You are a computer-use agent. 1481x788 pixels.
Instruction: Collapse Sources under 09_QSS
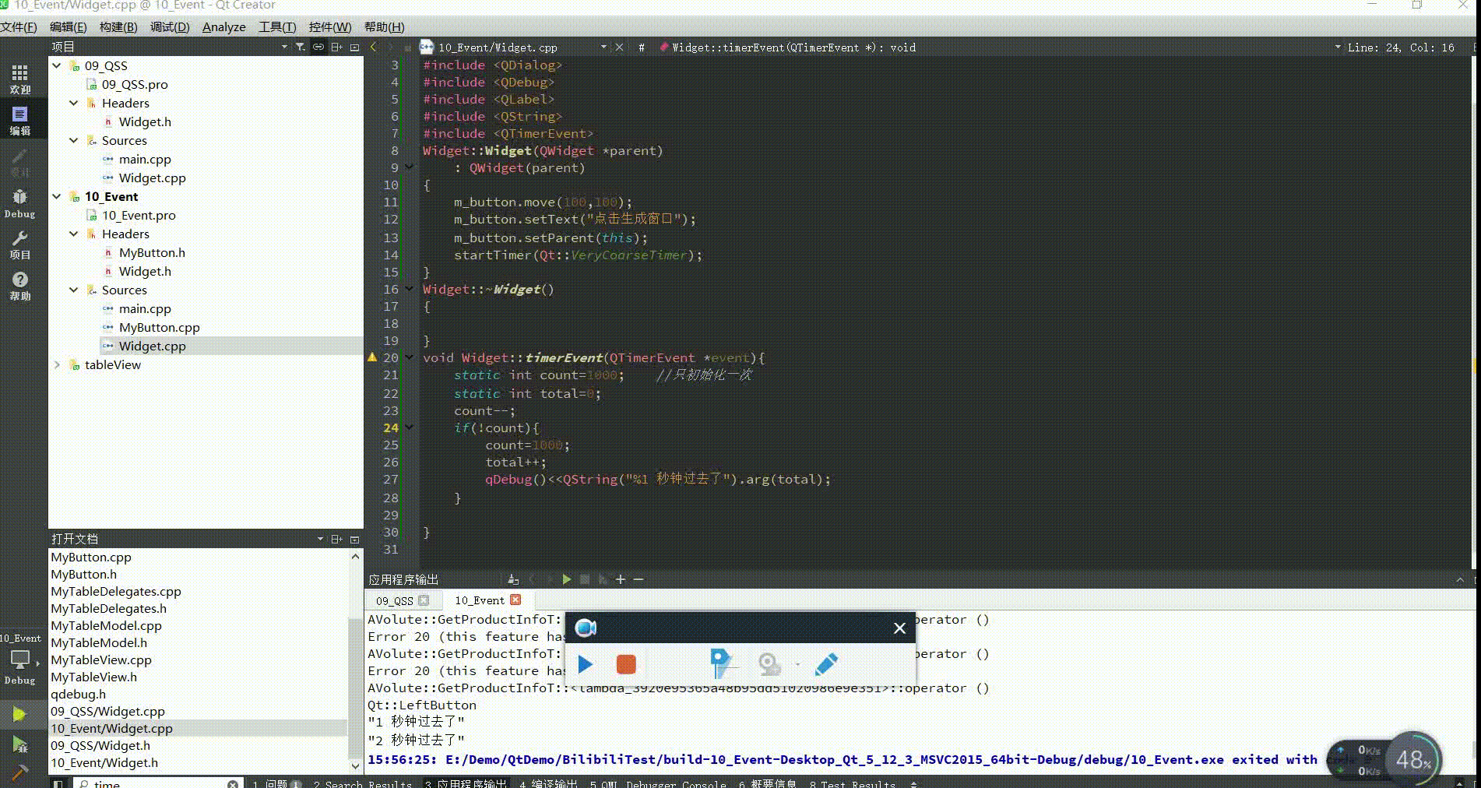point(74,141)
